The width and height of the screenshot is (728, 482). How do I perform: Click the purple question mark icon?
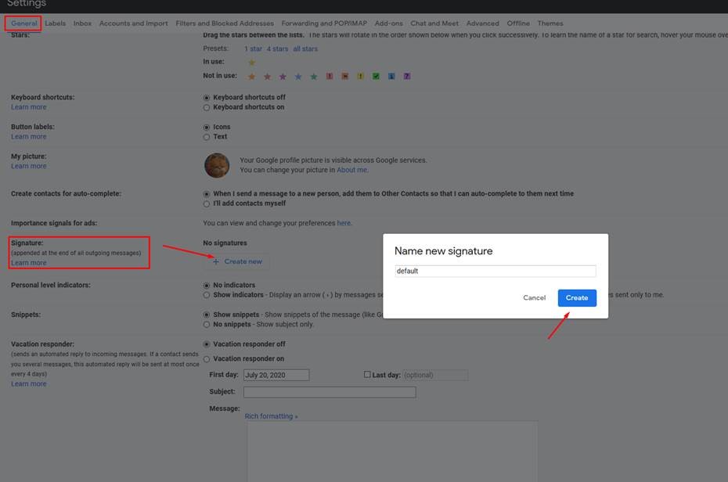pyautogui.click(x=407, y=77)
